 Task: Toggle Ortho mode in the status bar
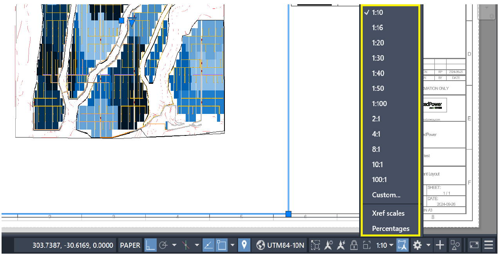151,245
